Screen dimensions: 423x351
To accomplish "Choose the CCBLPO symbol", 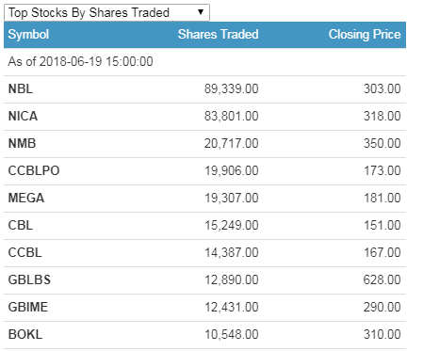I will coord(34,170).
